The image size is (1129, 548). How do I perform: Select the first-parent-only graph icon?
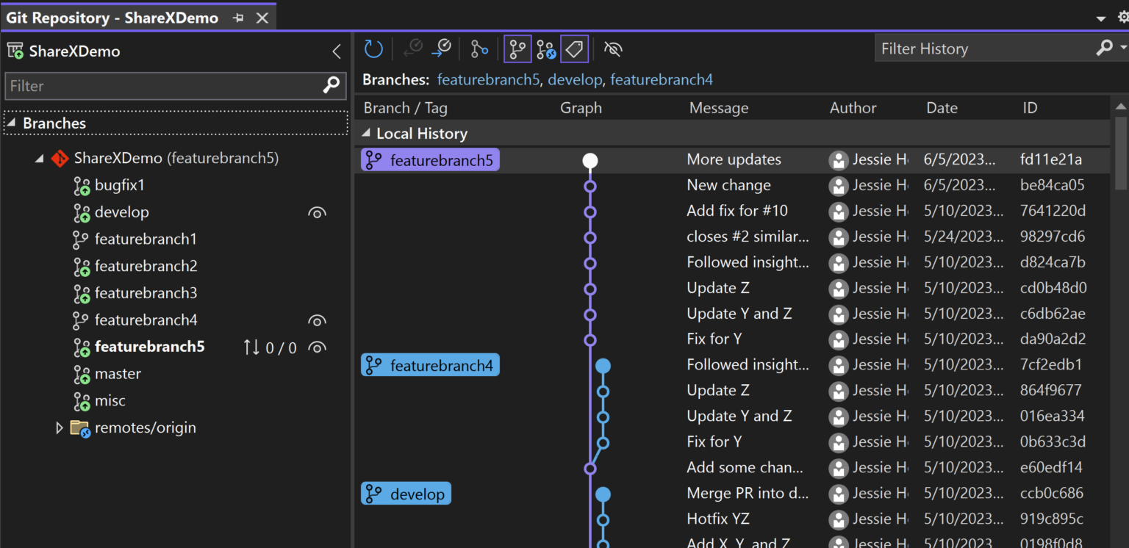pos(479,48)
